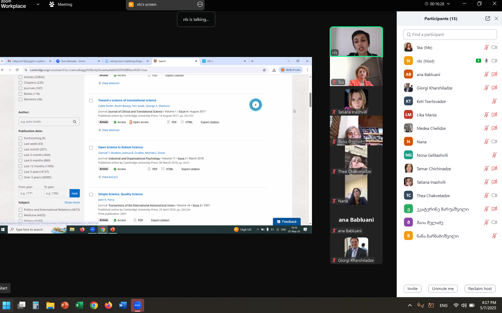
Task: Select the Search browser tab
Action: tap(175, 61)
